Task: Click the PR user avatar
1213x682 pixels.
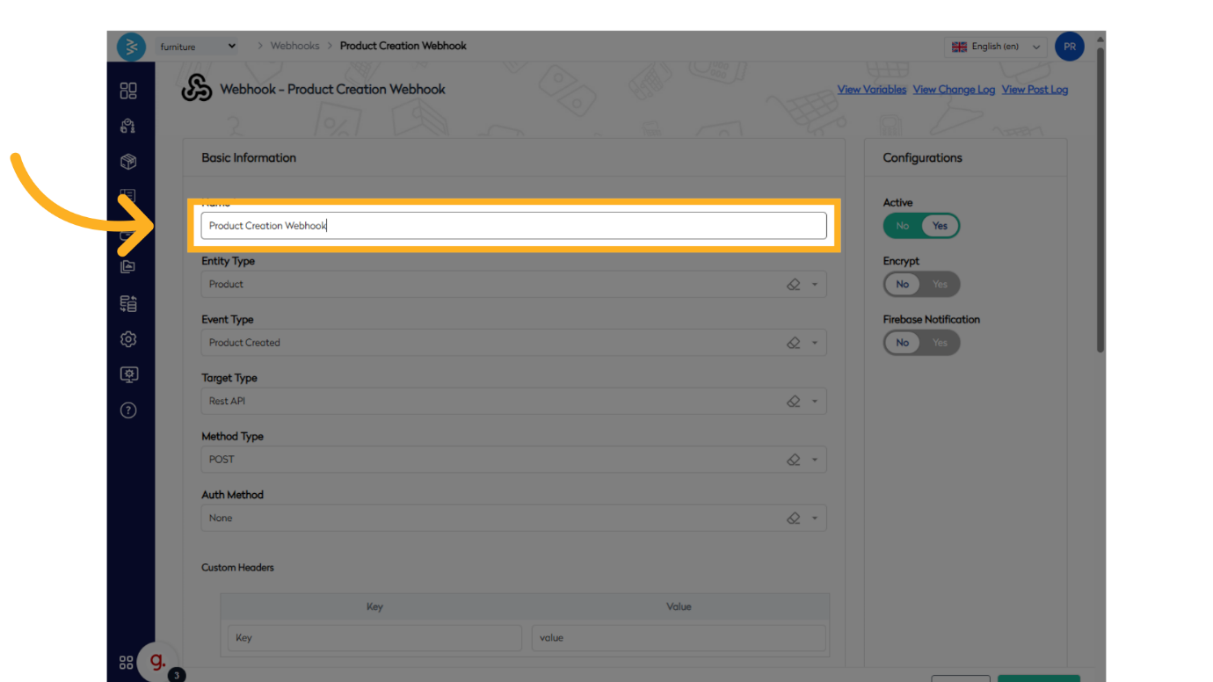Action: coord(1069,47)
